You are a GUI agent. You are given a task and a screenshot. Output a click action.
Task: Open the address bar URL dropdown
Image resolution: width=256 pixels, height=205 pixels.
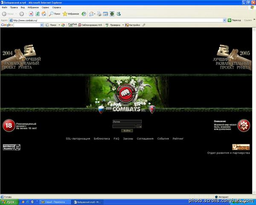(224, 20)
